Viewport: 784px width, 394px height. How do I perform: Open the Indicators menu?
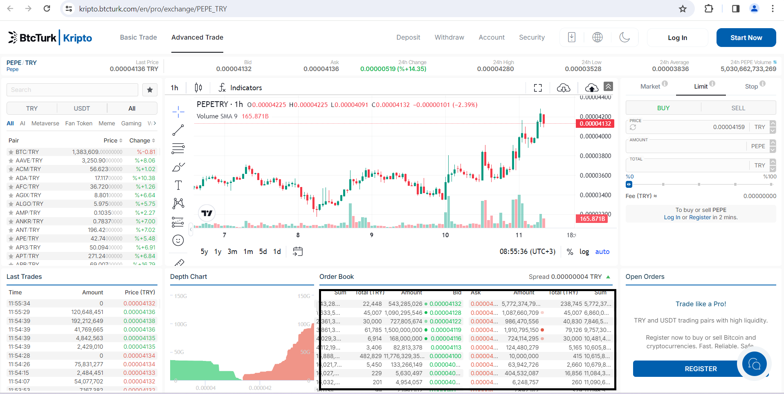click(240, 87)
